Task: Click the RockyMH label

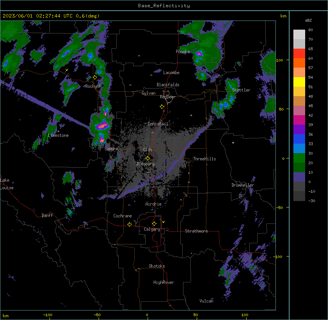Action: [x=93, y=86]
